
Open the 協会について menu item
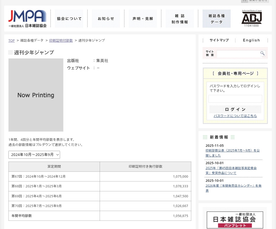pos(69,19)
